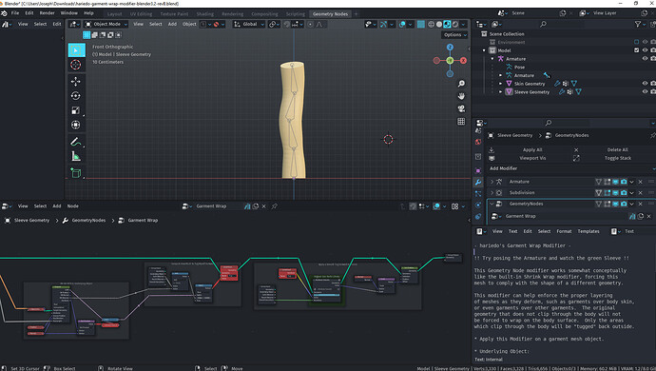Open the viewport Options dropdown
Screen dimensions: 656x371
[454, 35]
